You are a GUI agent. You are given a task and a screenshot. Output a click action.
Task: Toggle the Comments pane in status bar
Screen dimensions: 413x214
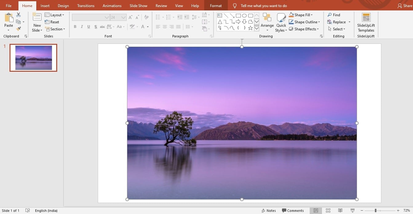click(x=293, y=211)
